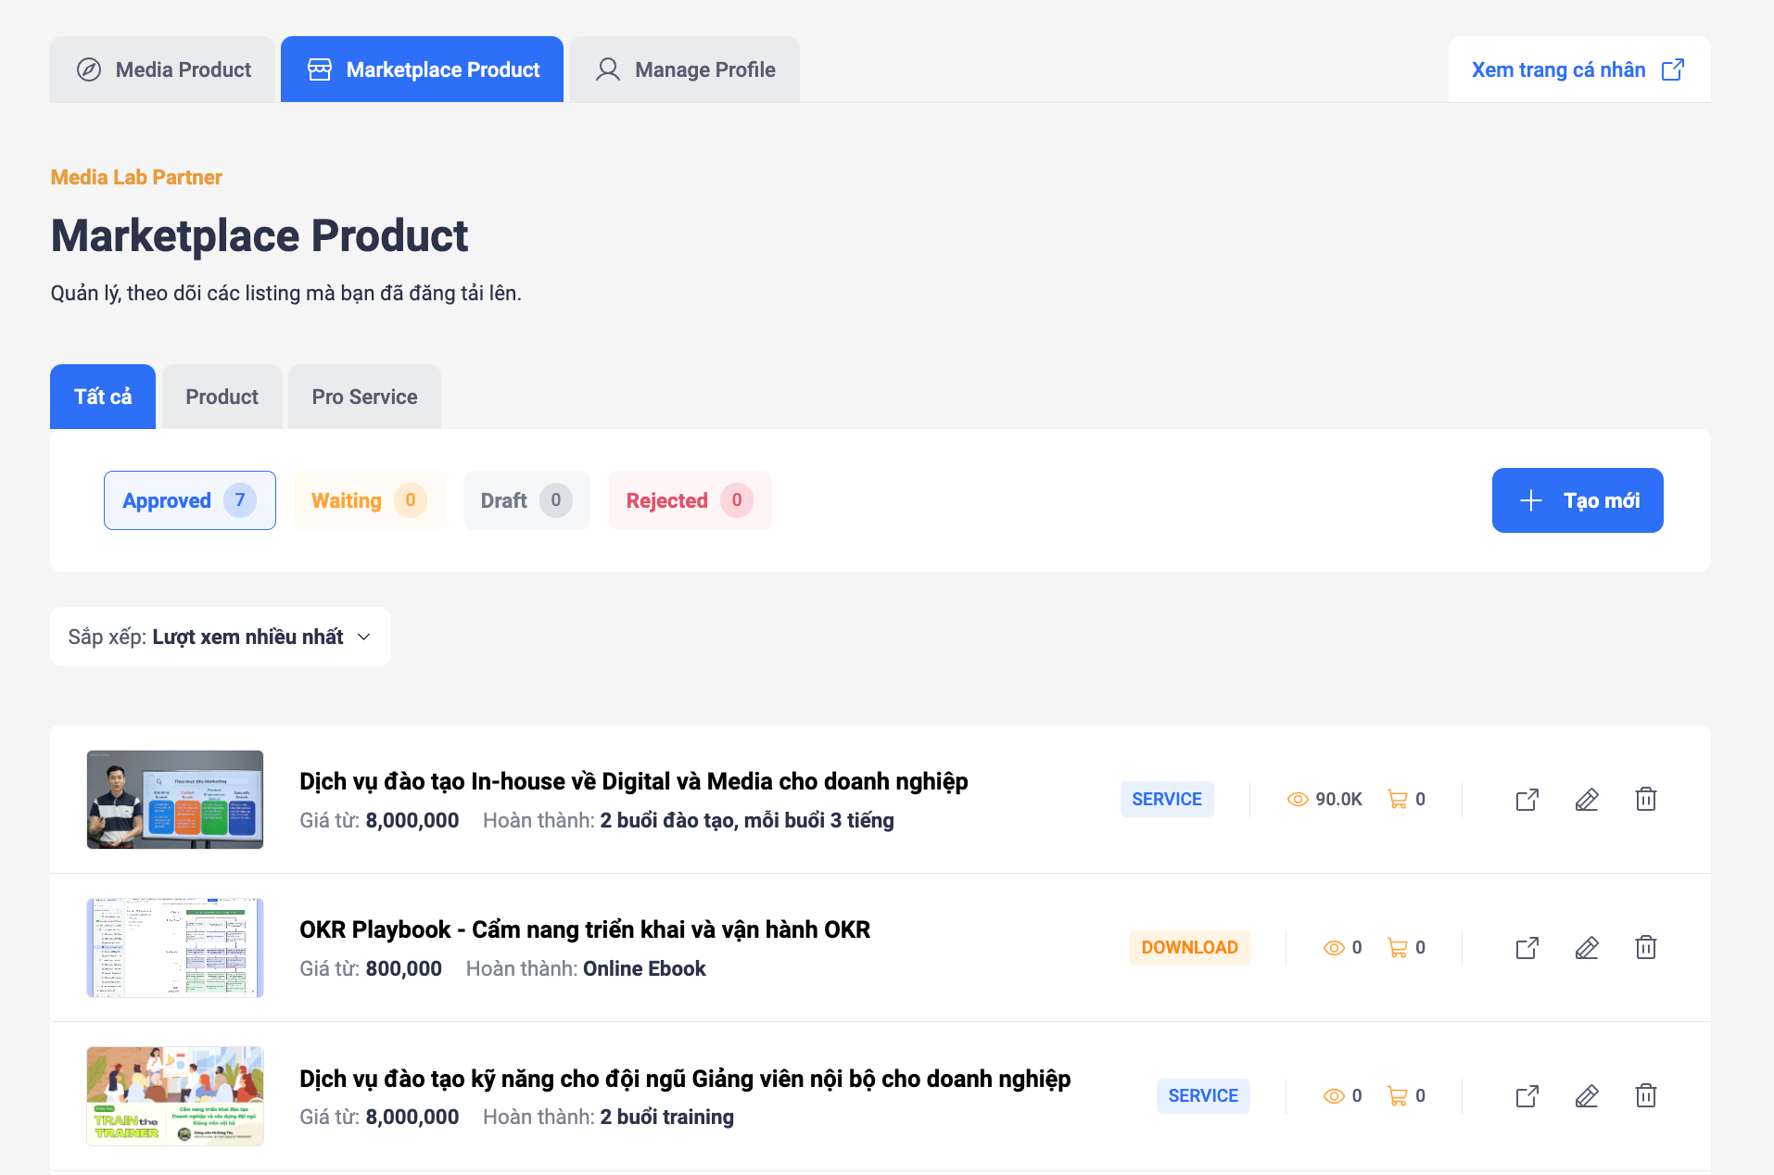Edit the In-house Digital training service
The width and height of the screenshot is (1774, 1175).
(1586, 799)
